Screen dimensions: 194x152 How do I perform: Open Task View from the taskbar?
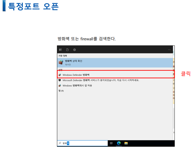click(x=111, y=143)
